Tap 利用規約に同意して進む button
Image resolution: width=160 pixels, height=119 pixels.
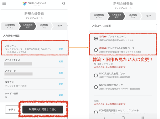43,109
